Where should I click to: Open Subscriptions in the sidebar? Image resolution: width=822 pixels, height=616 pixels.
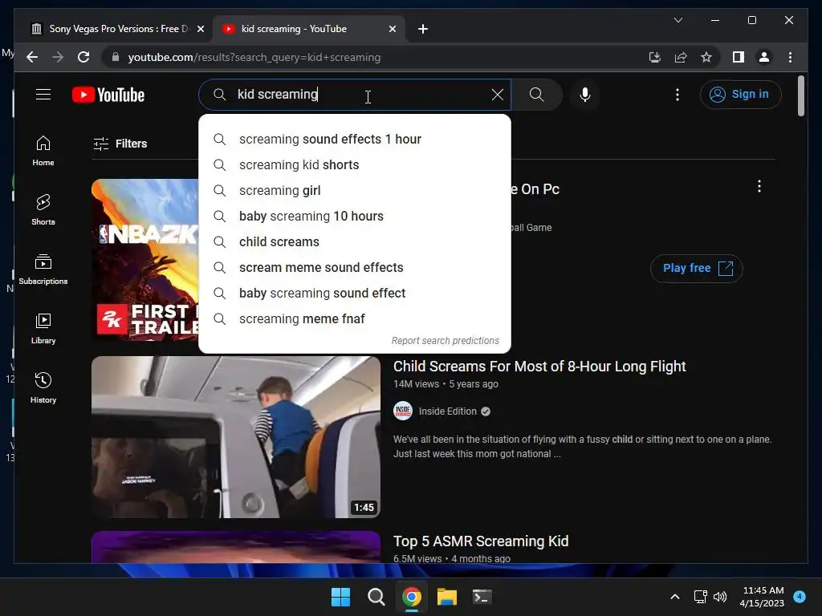coord(43,269)
